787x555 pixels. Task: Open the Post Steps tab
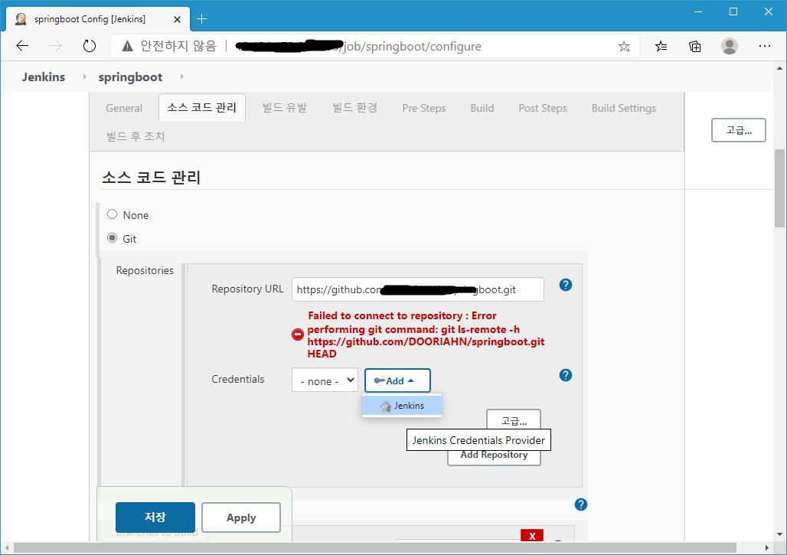pyautogui.click(x=543, y=108)
